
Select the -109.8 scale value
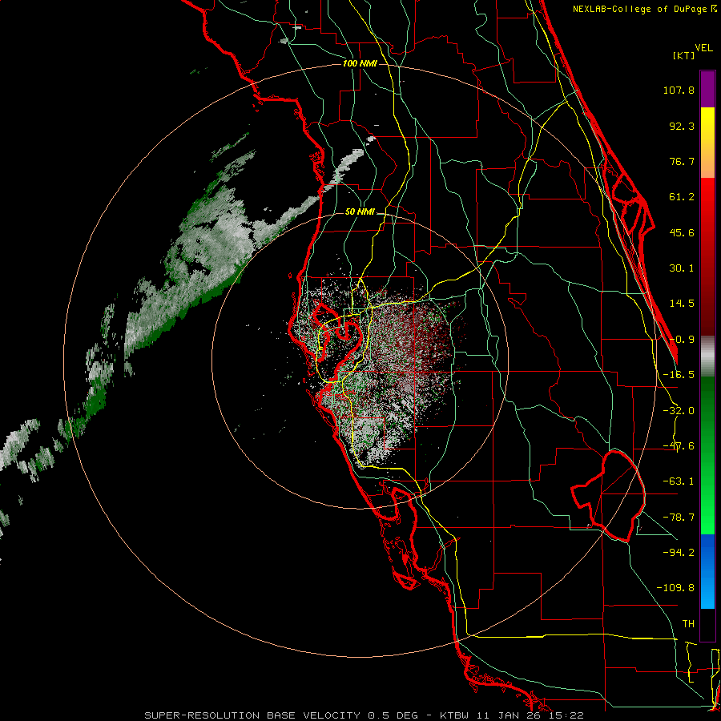pos(675,588)
